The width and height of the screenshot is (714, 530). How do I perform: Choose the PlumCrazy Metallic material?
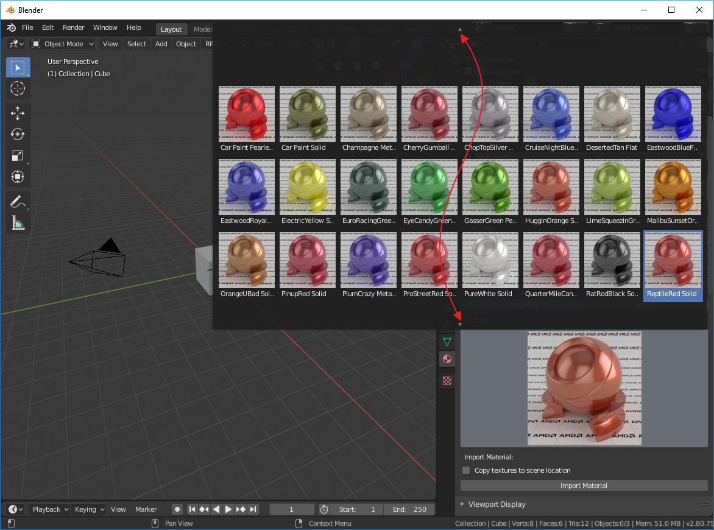click(369, 265)
